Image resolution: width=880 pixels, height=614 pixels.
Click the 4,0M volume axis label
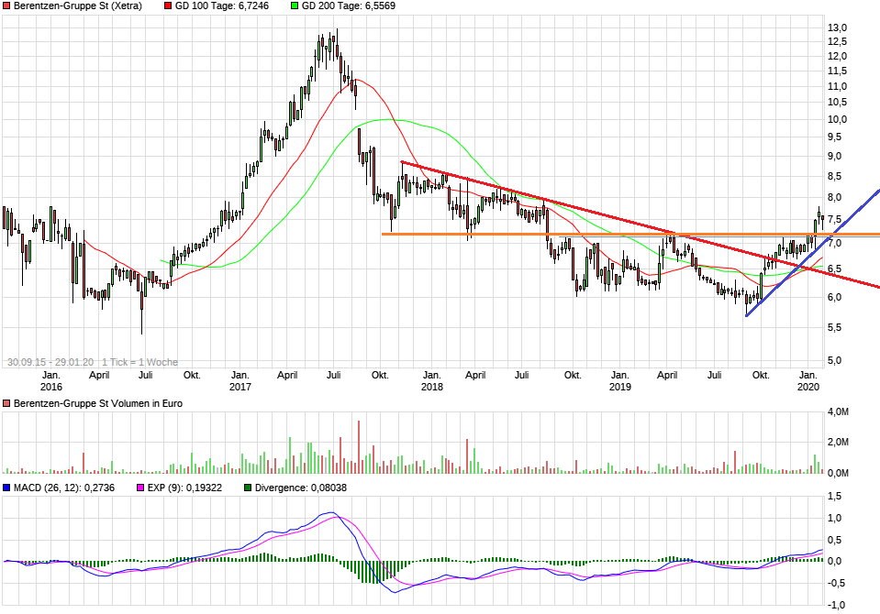click(838, 411)
